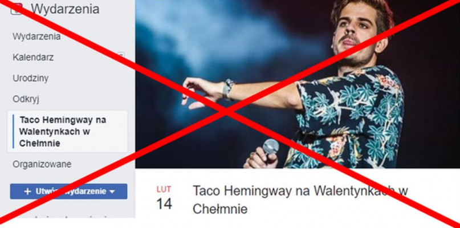Select Taco Hemingway na Walentynkach sidebar entry

[67, 132]
